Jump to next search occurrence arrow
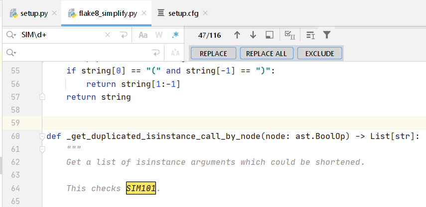The image size is (426, 207). [x=253, y=35]
